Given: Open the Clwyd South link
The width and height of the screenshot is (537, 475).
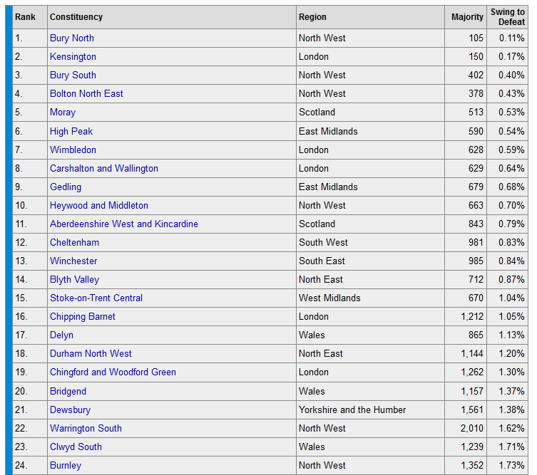Looking at the screenshot, I should tap(76, 447).
